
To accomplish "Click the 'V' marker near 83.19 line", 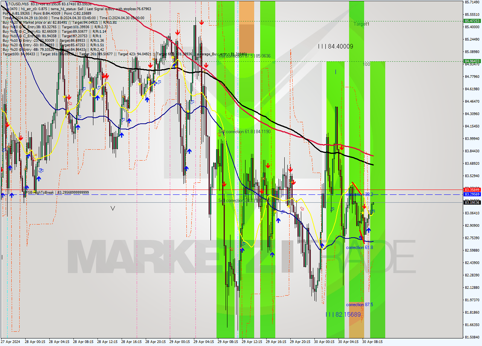I will point(113,208).
